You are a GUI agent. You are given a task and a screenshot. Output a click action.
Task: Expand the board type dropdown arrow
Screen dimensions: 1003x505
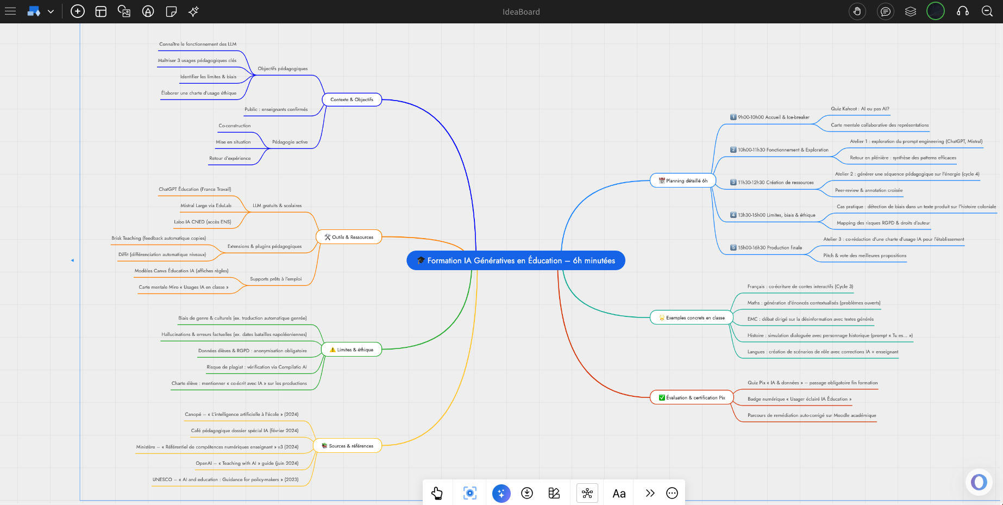(51, 11)
